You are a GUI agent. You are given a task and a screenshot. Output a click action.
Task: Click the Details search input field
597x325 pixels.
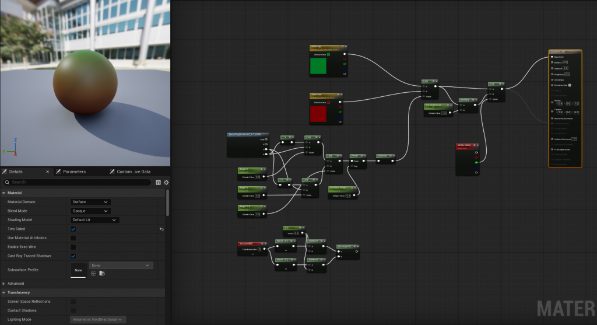coord(79,182)
